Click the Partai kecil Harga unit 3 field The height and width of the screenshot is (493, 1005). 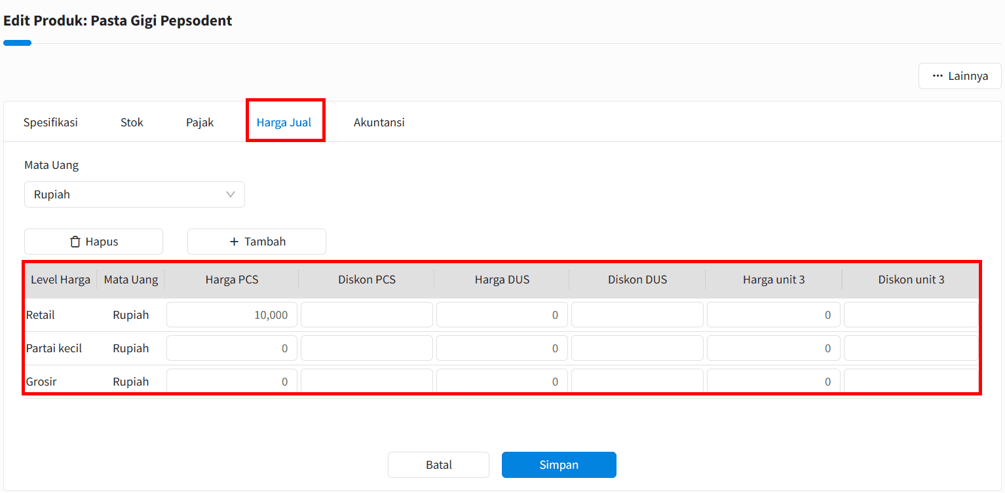773,348
